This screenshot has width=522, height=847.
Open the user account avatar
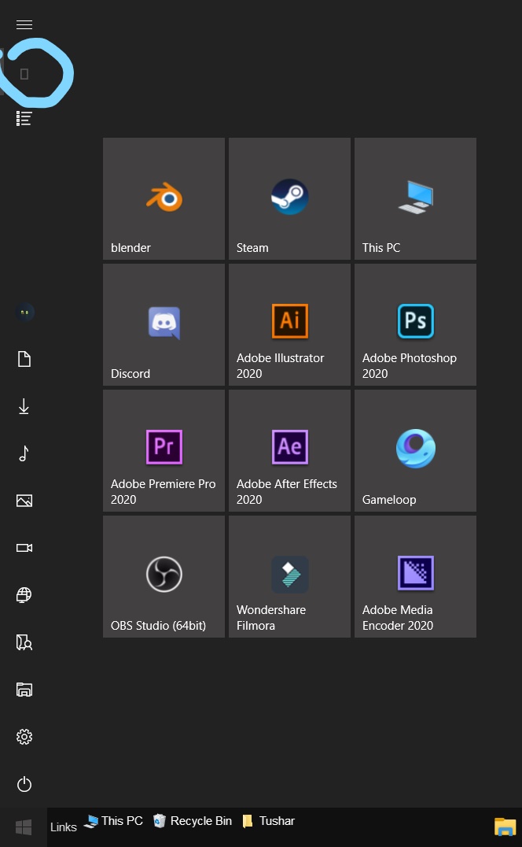click(x=24, y=313)
